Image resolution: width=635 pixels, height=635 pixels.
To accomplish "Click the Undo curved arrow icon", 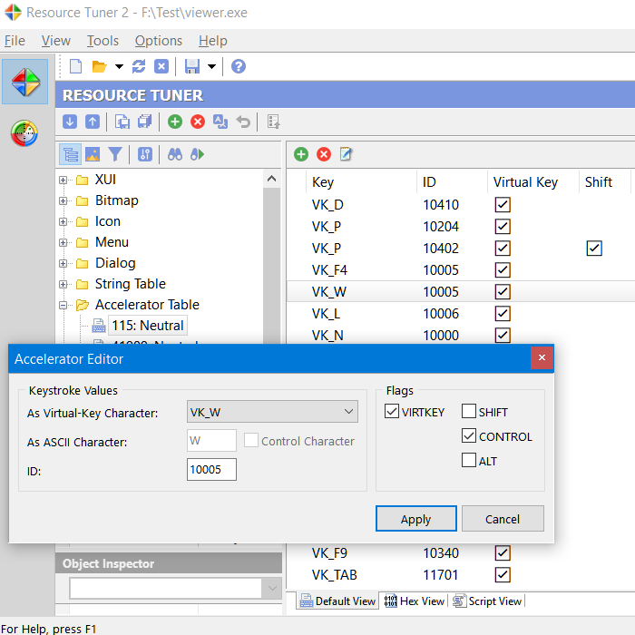I will 243,122.
